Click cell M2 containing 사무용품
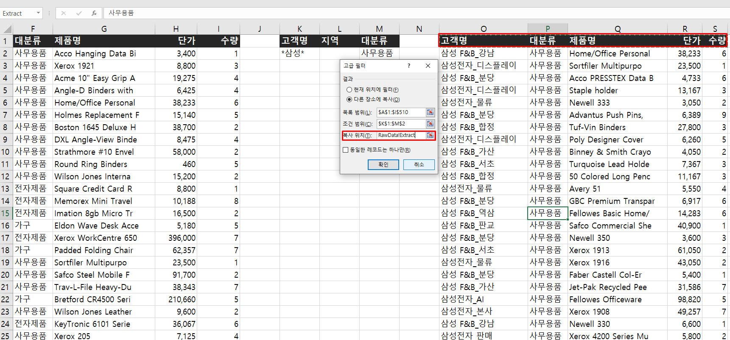 [379, 53]
